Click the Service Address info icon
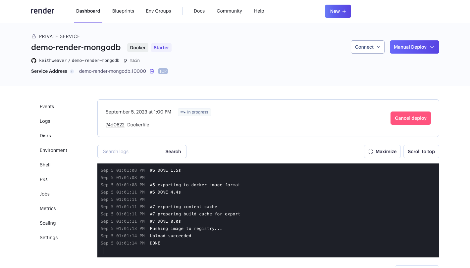The image size is (470, 268). pyautogui.click(x=72, y=71)
